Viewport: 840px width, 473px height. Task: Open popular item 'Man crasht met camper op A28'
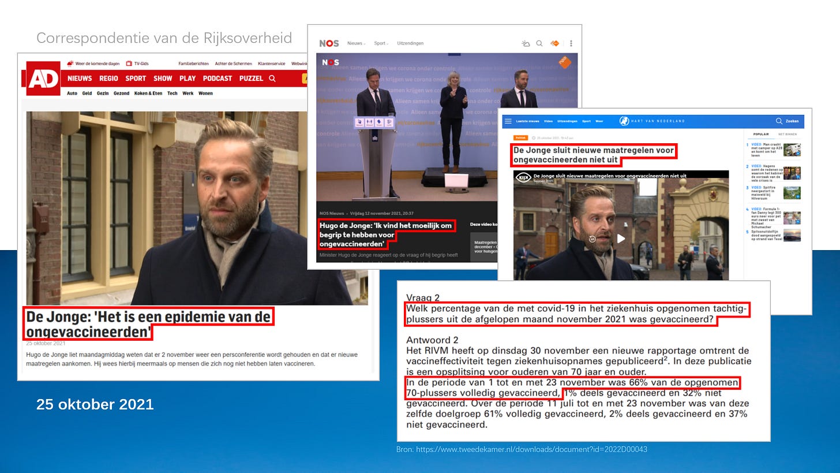(767, 150)
